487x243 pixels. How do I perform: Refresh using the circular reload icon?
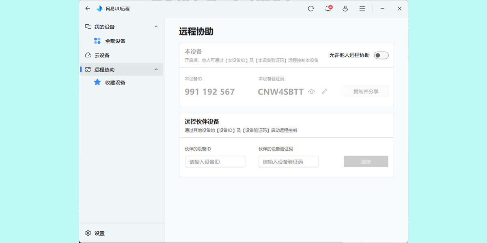[x=311, y=8]
